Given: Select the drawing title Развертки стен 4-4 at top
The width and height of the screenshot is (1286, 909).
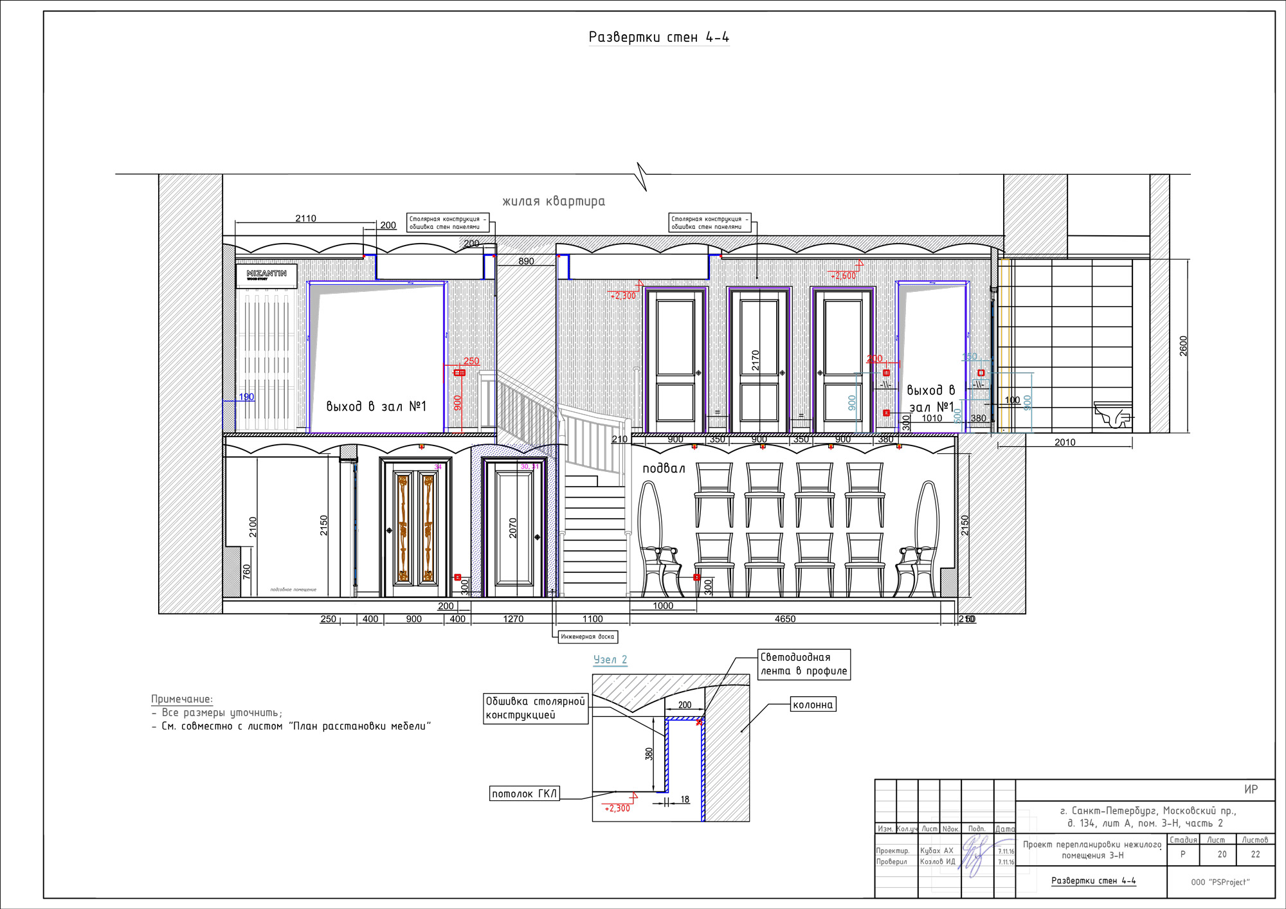Looking at the screenshot, I should tap(659, 37).
